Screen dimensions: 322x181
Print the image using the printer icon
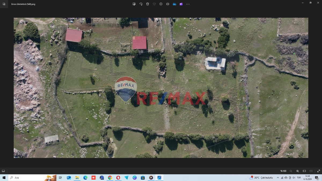click(168, 4)
